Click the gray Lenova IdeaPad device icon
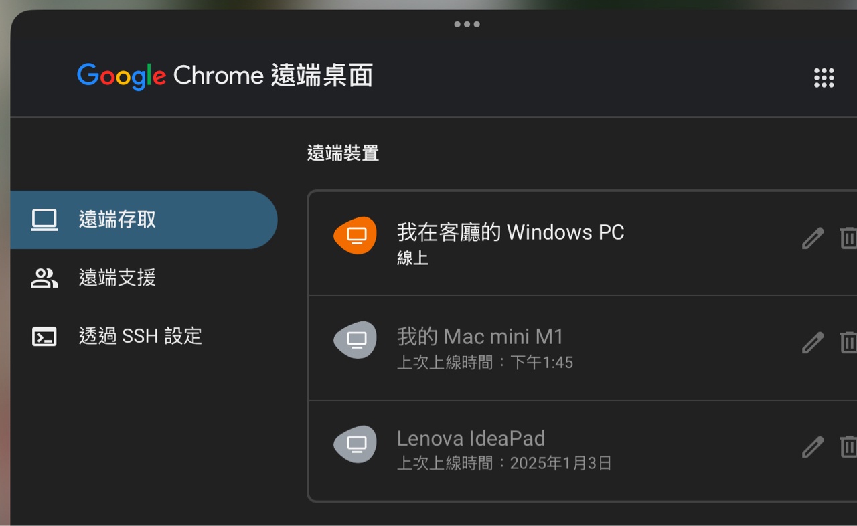The height and width of the screenshot is (526, 857). point(356,444)
